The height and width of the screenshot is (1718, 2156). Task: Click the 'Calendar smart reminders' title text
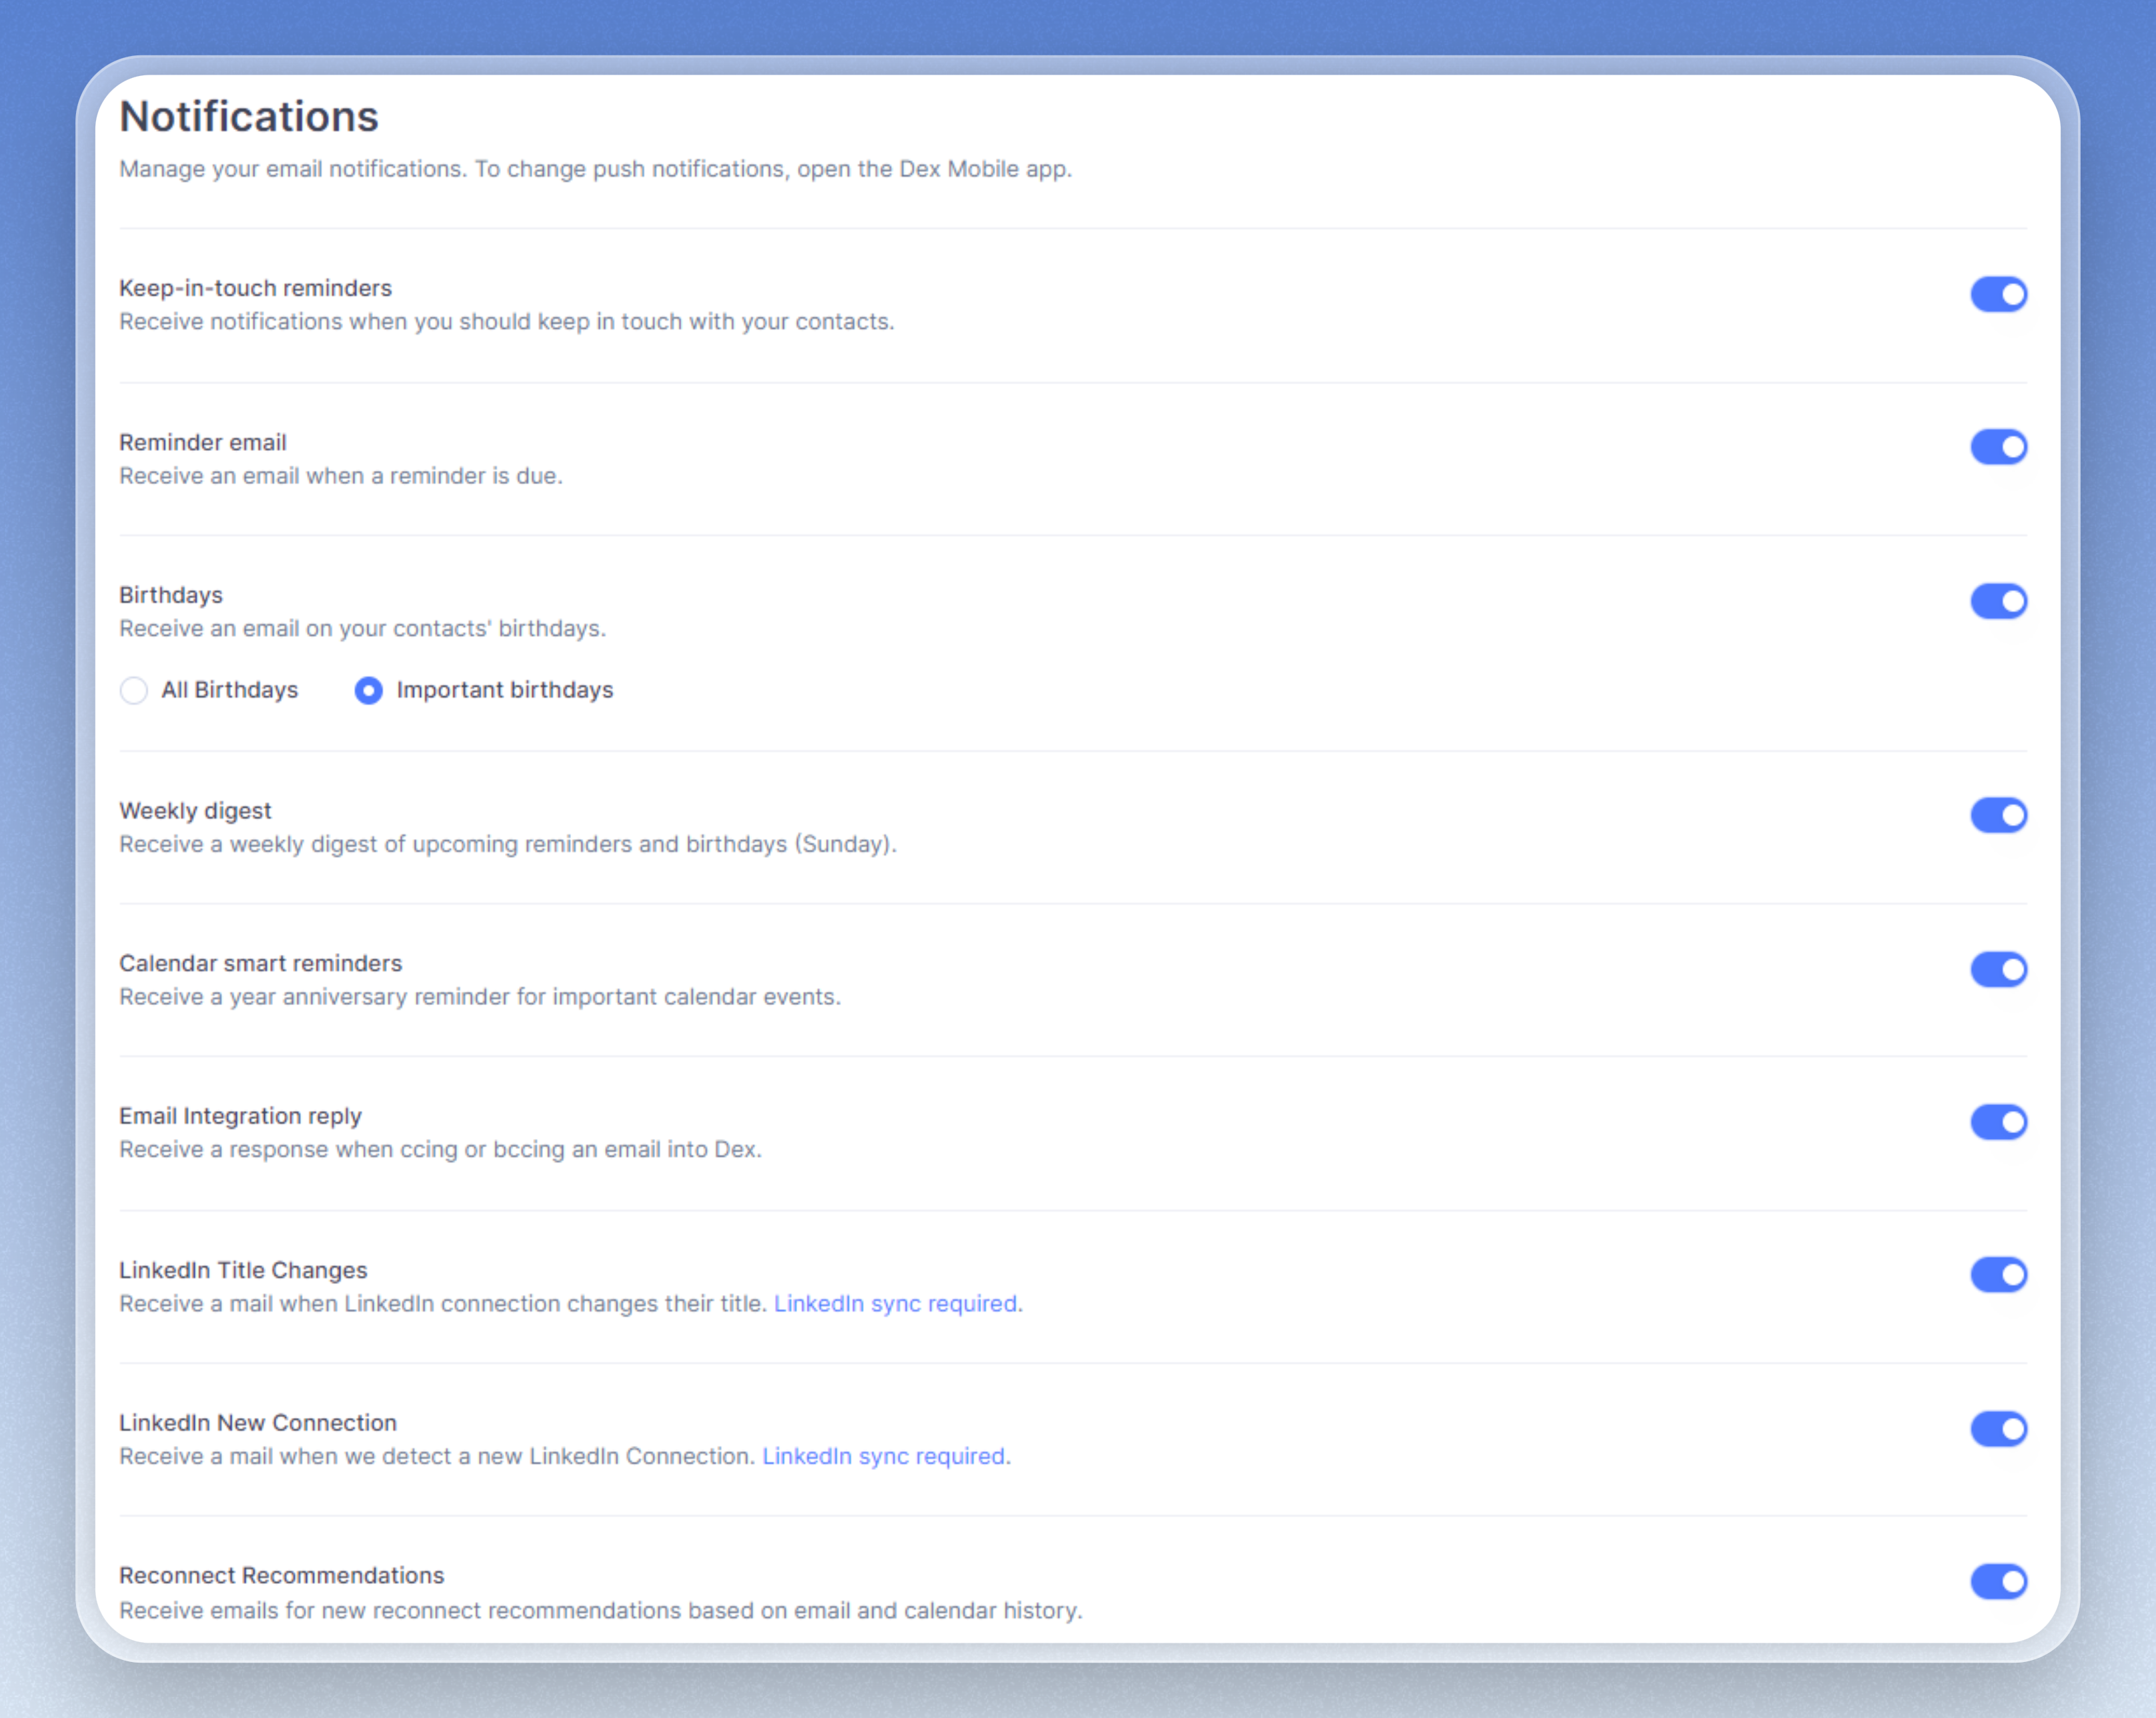[260, 963]
